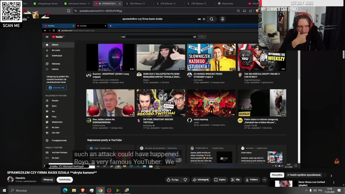Click the Windows Start button
This screenshot has height=194, width=345.
4,190
